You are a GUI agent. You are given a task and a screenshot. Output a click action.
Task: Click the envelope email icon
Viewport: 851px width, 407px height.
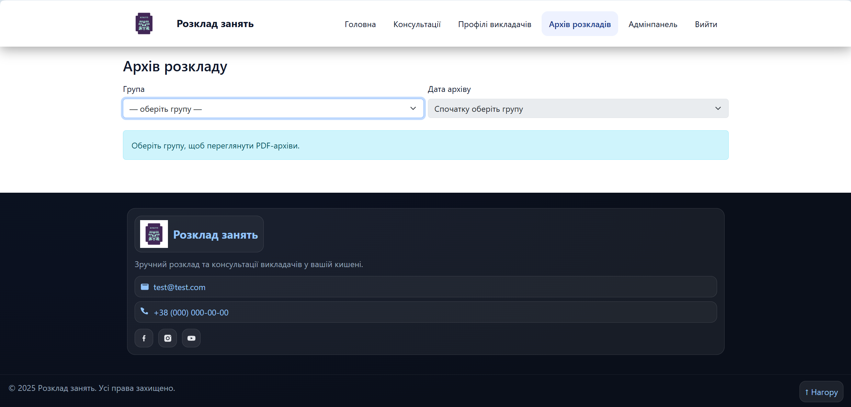[145, 287]
